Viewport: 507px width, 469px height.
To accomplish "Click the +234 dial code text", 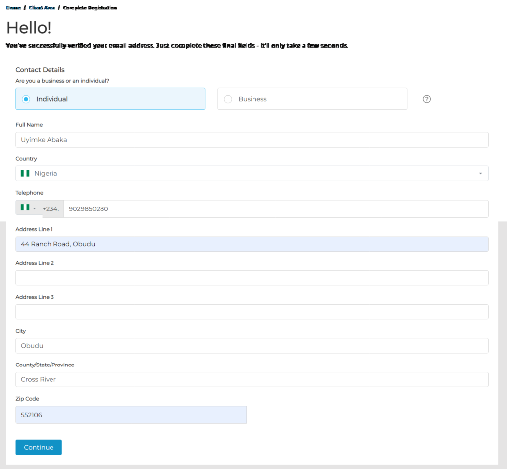I will 51,209.
